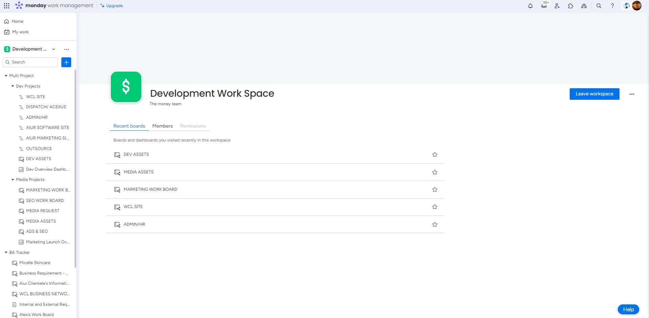Image resolution: width=649 pixels, height=318 pixels.
Task: Open MEDIA REQUEST board in sidebar
Action: 43,211
